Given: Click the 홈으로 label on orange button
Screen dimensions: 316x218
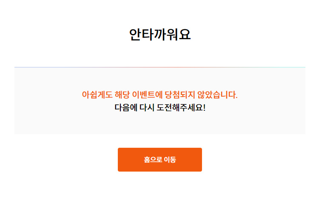Looking at the screenshot, I should (x=153, y=160).
